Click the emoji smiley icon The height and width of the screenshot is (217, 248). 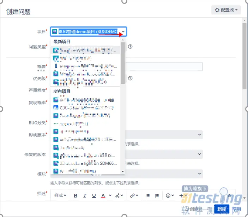(x=168, y=195)
